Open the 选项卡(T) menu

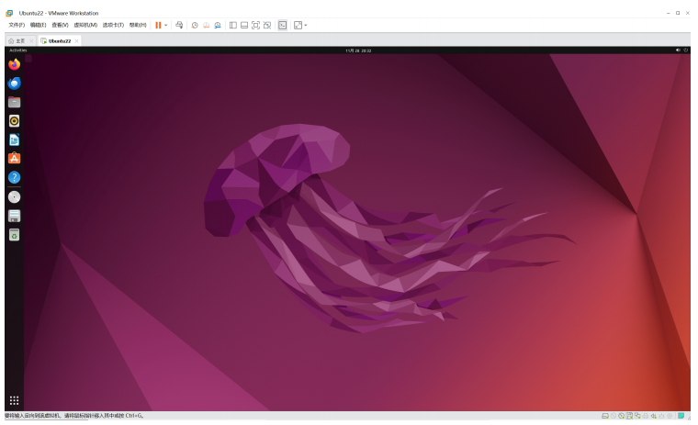pos(113,26)
